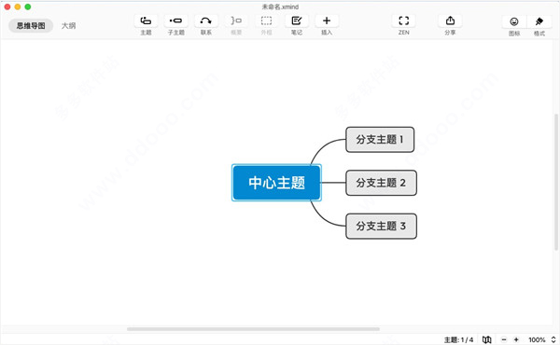Switch to 大纲 (Outline) tab
This screenshot has width=560, height=345.
pyautogui.click(x=68, y=26)
